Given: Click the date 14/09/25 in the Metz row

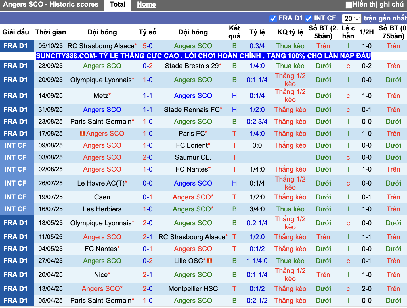Looking at the screenshot, I should tap(51, 96).
